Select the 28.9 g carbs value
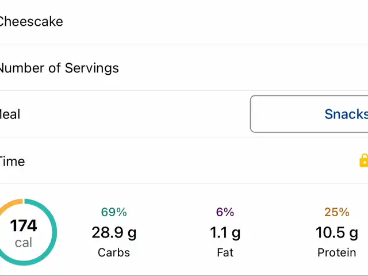Image resolution: width=368 pixels, height=276 pixels. (x=114, y=232)
